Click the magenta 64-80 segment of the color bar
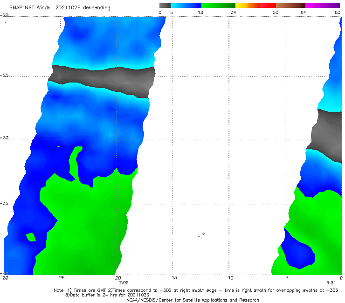Image resolution: width=345 pixels, height=303 pixels. pos(322,6)
